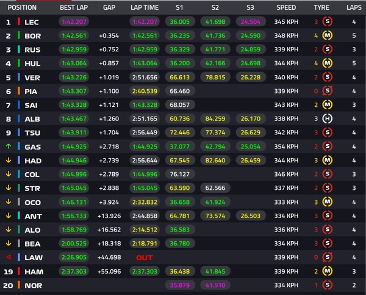
Task: Click the yellow down arrow beside HAD
Action: 9,161
